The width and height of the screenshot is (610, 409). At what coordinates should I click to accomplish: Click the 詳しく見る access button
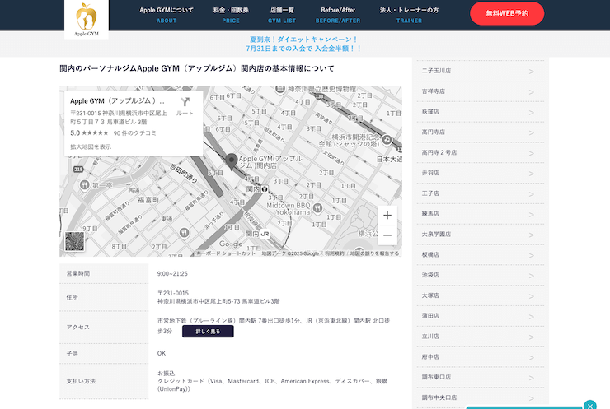click(x=208, y=332)
